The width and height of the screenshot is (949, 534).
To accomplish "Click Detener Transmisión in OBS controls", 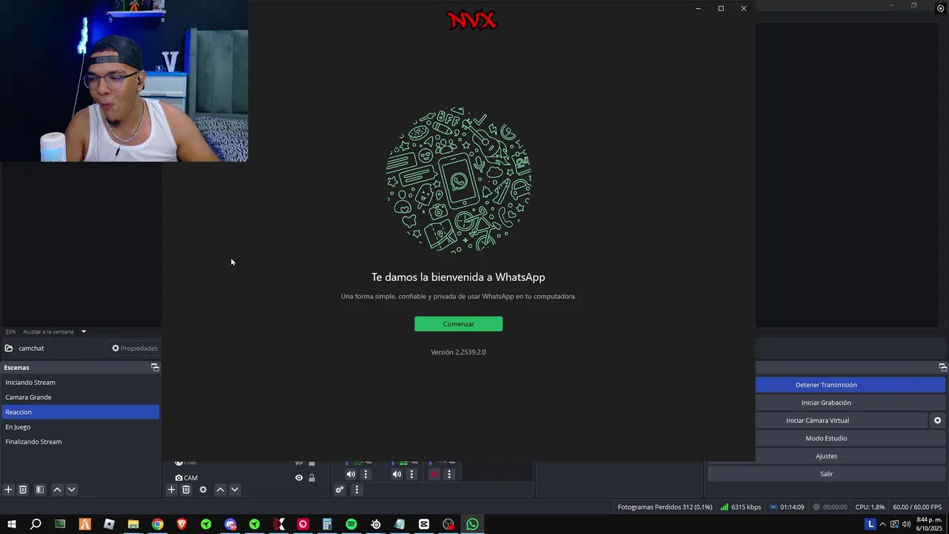I will click(x=850, y=385).
